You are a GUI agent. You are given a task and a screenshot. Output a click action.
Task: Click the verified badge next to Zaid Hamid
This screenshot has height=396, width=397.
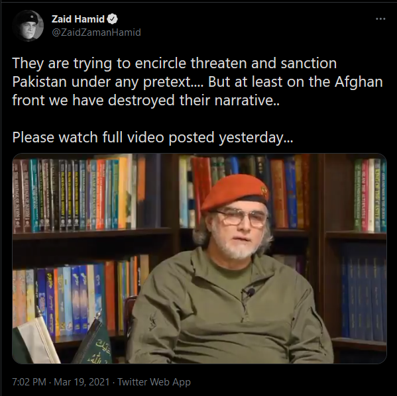tap(113, 19)
